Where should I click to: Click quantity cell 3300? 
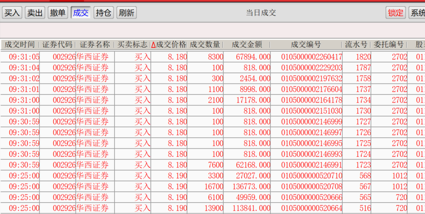(x=216, y=176)
